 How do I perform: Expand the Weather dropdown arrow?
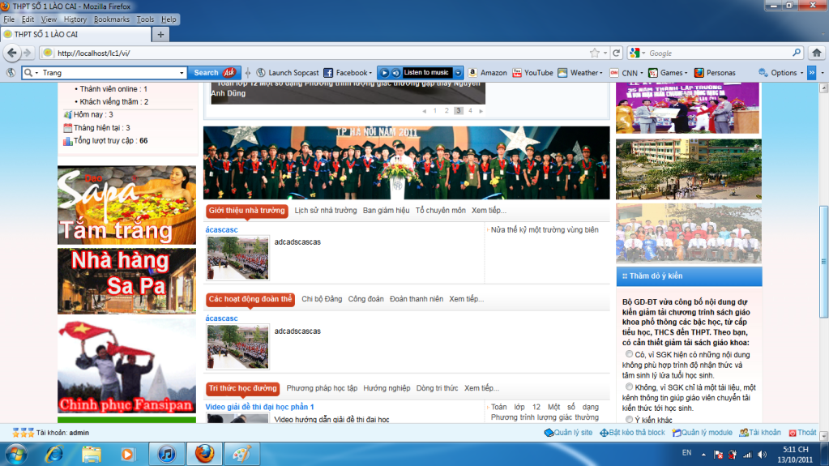[601, 73]
